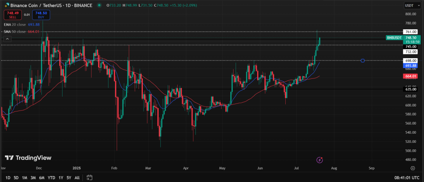Click the BNBUSDT current price label
424x182 pixels.
pos(403,40)
